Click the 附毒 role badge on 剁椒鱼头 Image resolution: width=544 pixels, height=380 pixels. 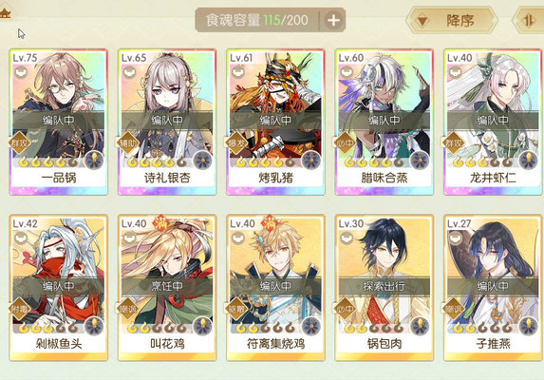point(19,308)
